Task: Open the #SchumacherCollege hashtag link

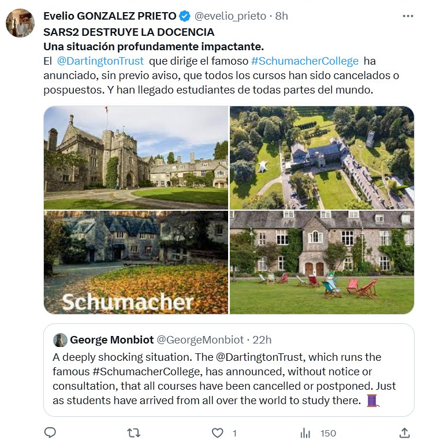Action: click(305, 61)
